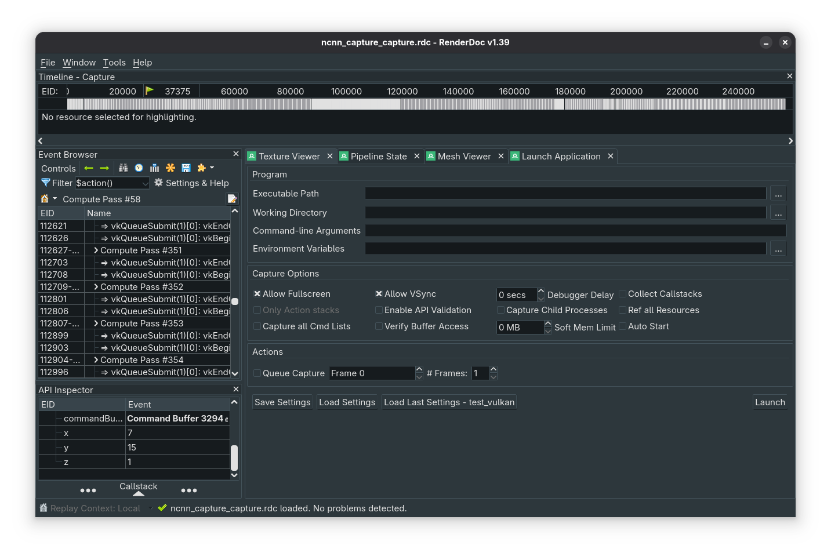
Task: Click the Replay Context house icon
Action: (x=43, y=508)
